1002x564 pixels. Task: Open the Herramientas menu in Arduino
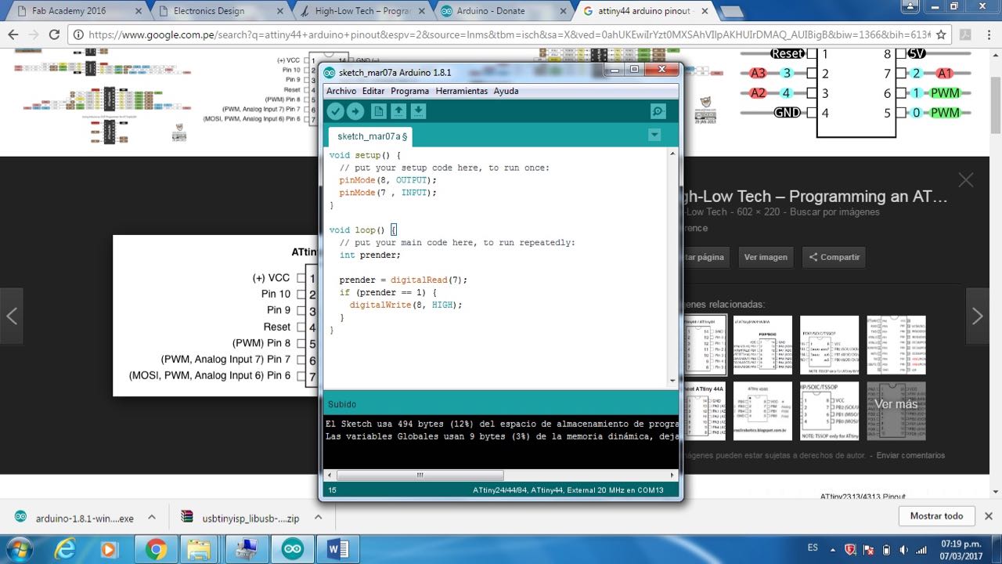tap(462, 91)
